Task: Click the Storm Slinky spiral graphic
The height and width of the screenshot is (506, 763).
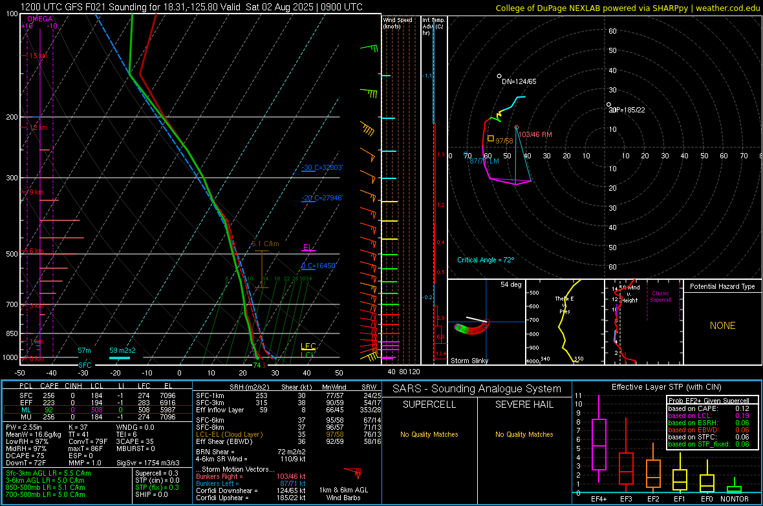Action: pos(471,326)
